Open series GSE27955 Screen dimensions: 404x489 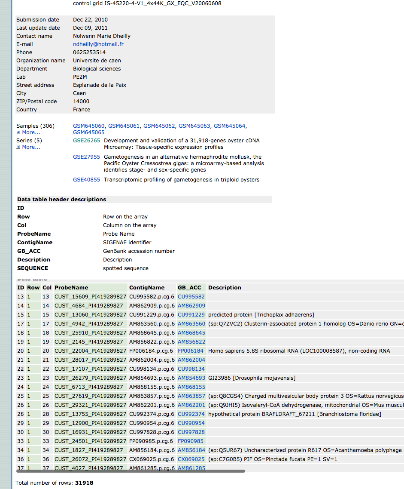(87, 157)
